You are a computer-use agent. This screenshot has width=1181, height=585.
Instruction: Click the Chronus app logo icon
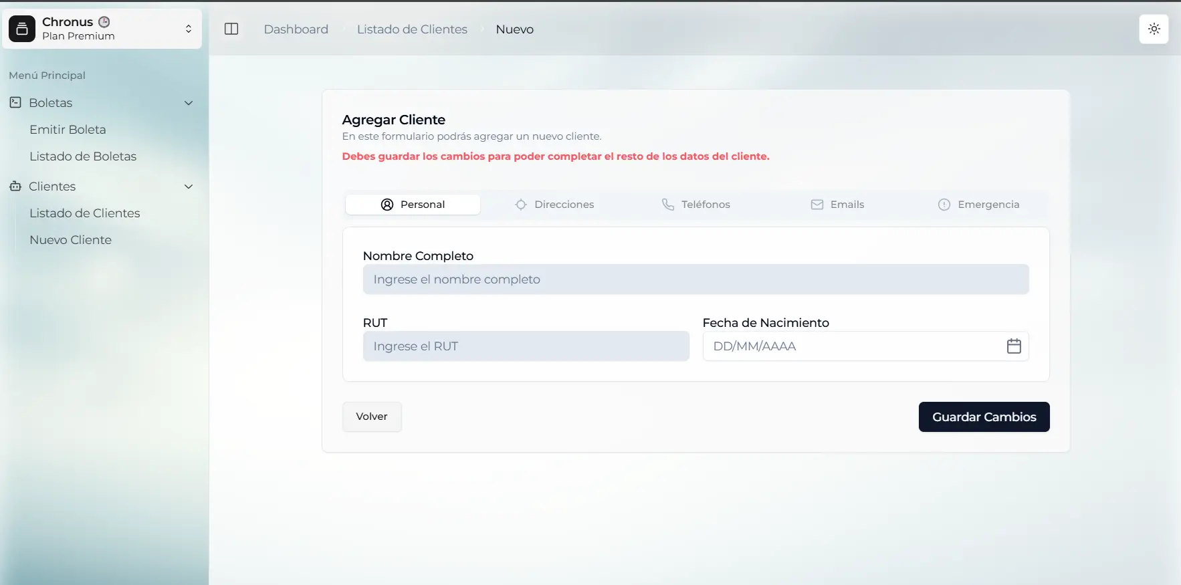(22, 29)
